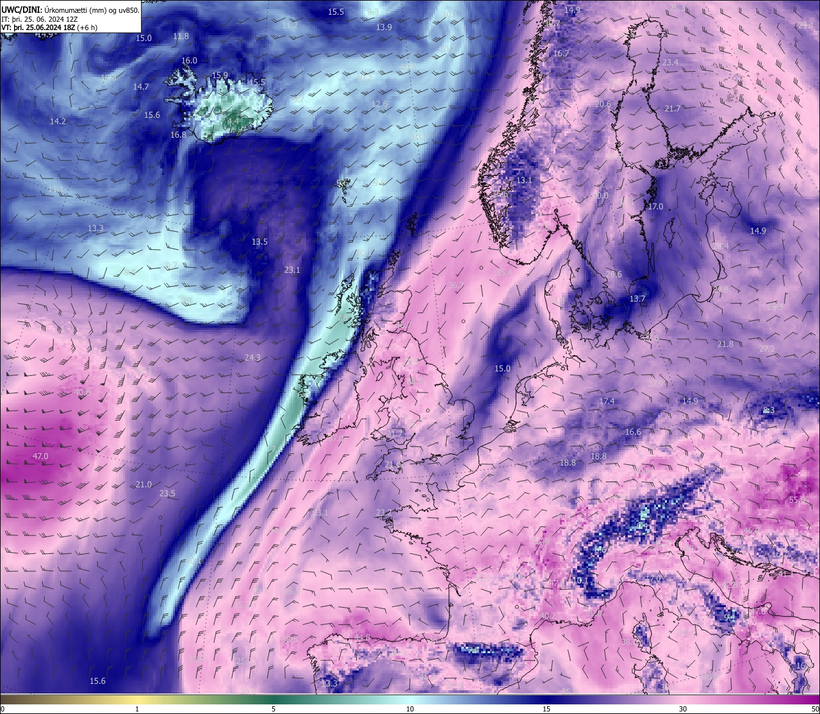This screenshot has height=714, width=820.
Task: Click the '1' tick on the color scale
Action: (x=137, y=708)
